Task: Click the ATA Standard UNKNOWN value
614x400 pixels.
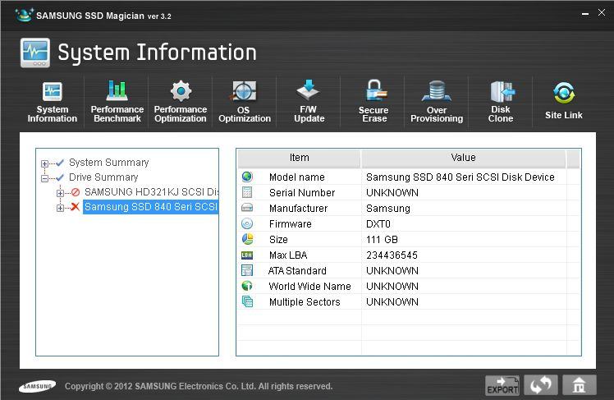Action: tap(392, 271)
